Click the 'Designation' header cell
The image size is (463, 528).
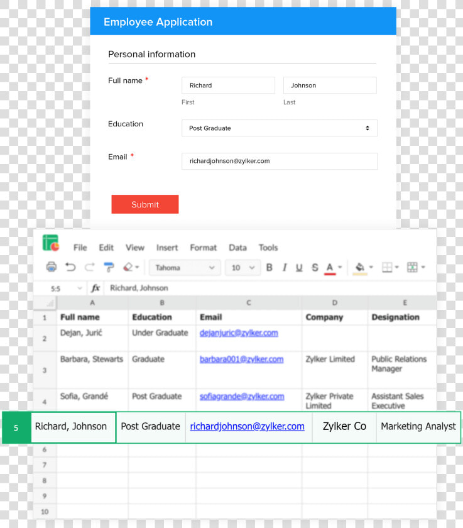402,317
